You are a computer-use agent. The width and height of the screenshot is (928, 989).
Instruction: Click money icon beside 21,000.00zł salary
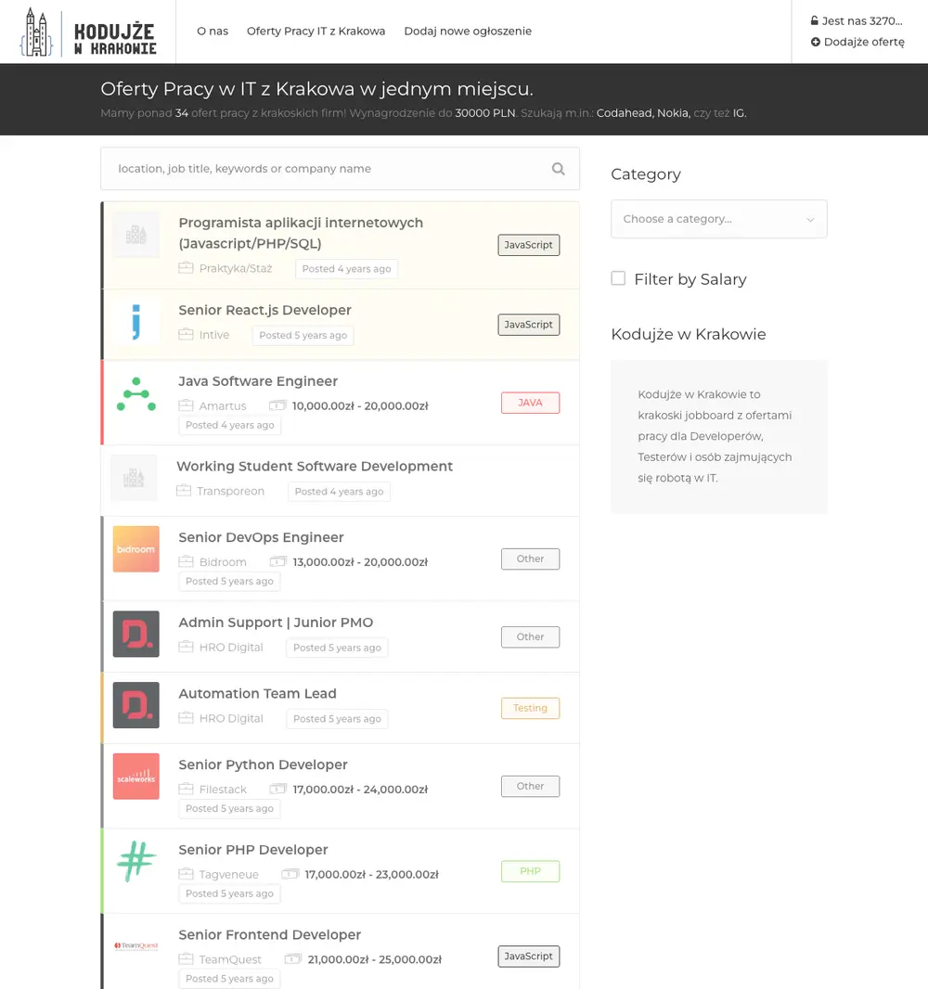coord(292,959)
